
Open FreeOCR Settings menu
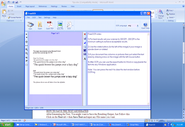47,18
